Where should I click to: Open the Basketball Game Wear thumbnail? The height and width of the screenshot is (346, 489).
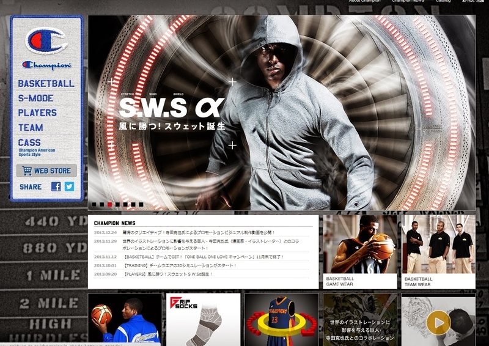click(x=360, y=244)
